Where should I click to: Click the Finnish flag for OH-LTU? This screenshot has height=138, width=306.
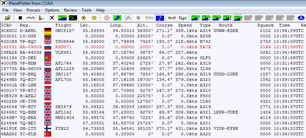[x=48, y=128]
